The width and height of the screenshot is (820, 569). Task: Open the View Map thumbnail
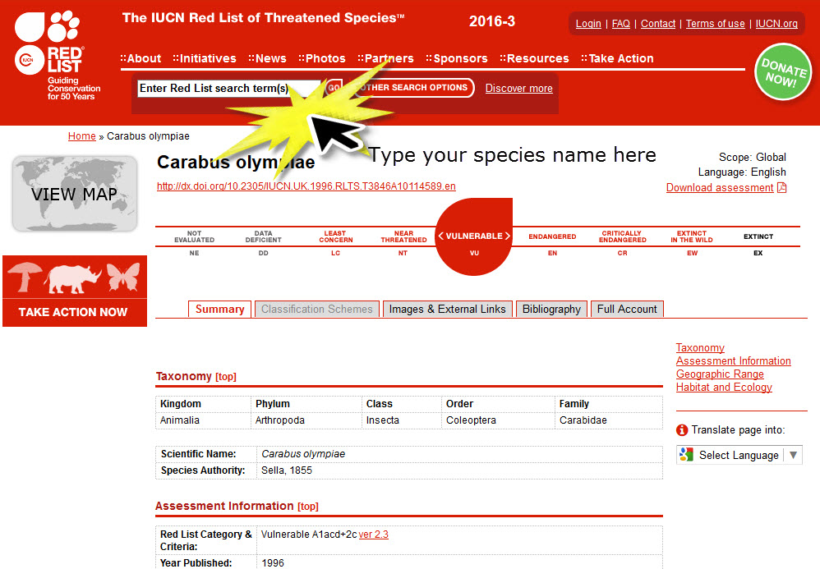click(x=75, y=193)
